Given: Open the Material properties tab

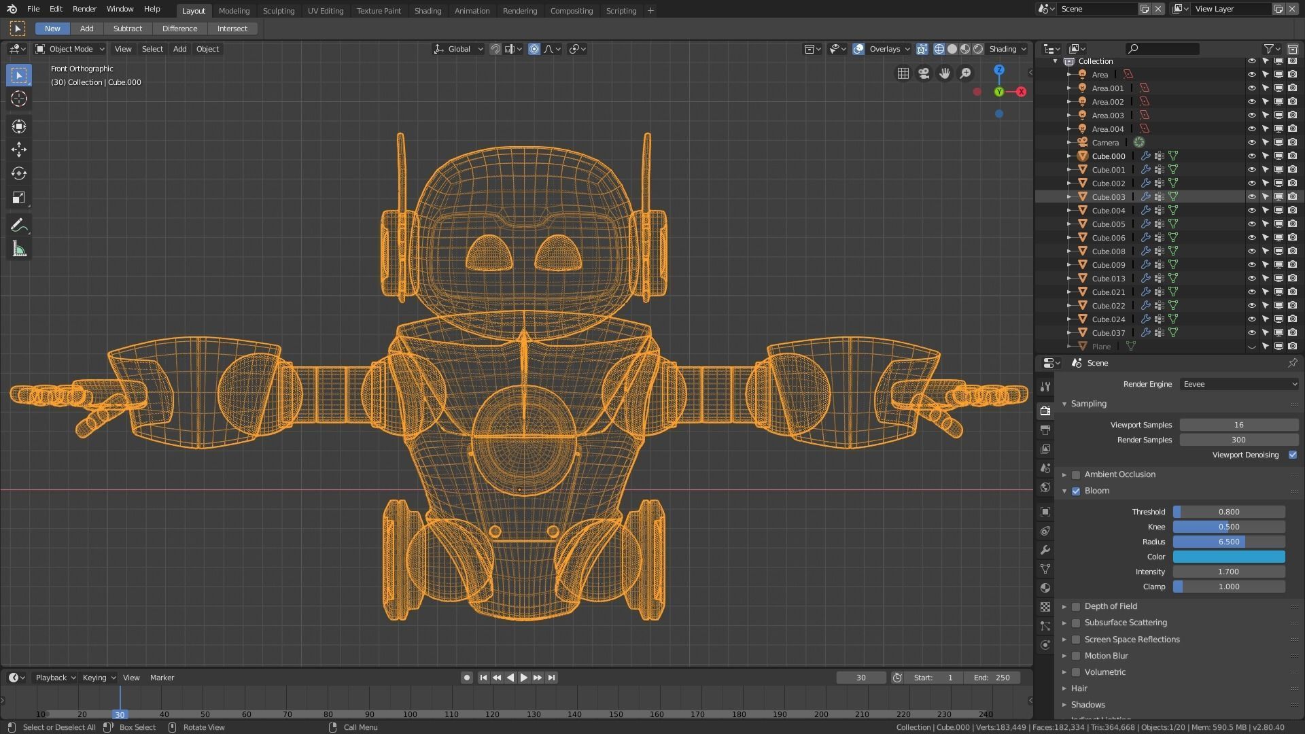Looking at the screenshot, I should [1045, 588].
